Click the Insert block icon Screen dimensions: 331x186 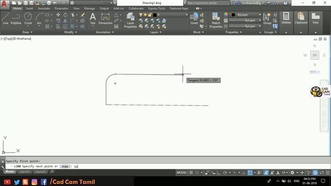tap(194, 19)
